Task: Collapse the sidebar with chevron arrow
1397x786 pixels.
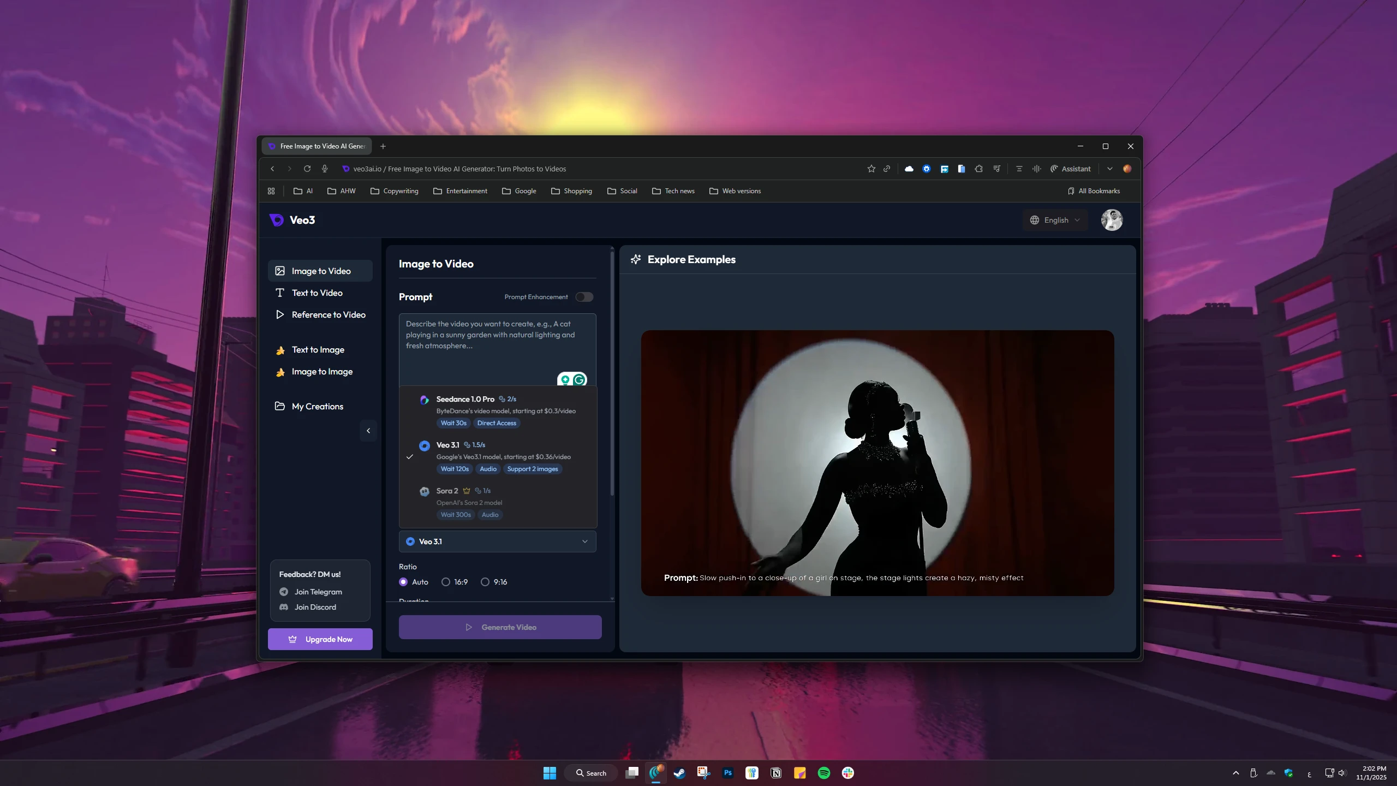Action: (368, 431)
